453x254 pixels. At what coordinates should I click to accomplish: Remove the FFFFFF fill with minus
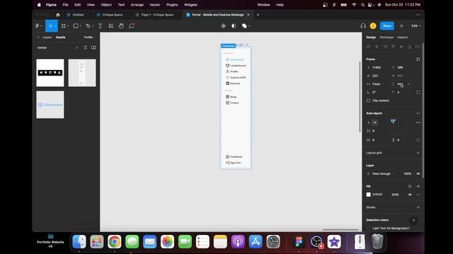(418, 195)
